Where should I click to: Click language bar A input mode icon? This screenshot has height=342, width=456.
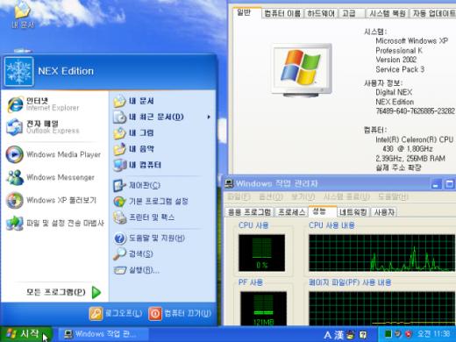point(327,335)
